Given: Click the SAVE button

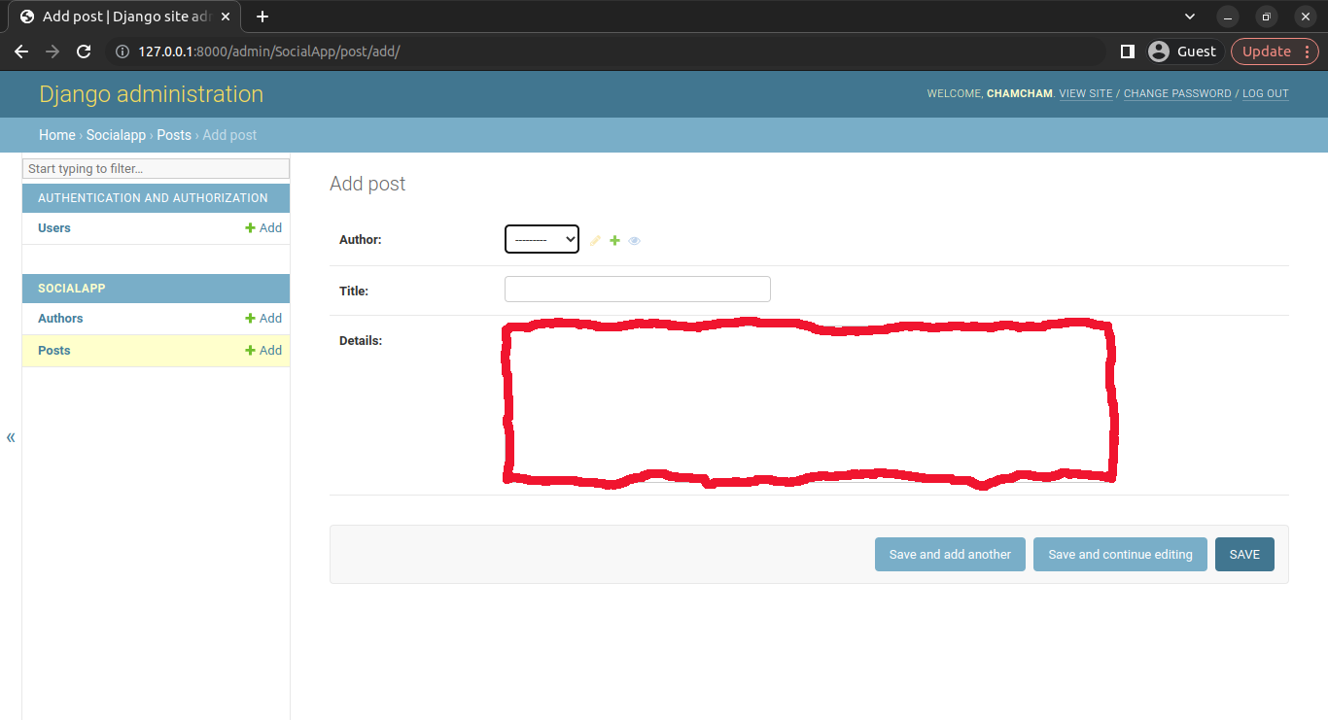Looking at the screenshot, I should point(1244,555).
